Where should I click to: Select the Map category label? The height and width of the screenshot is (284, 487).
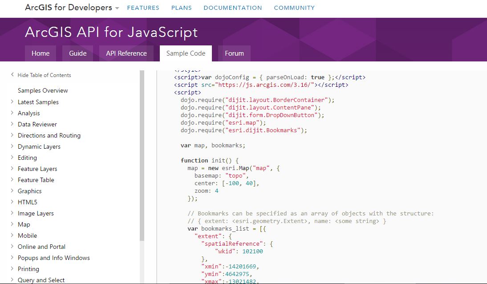pyautogui.click(x=24, y=224)
